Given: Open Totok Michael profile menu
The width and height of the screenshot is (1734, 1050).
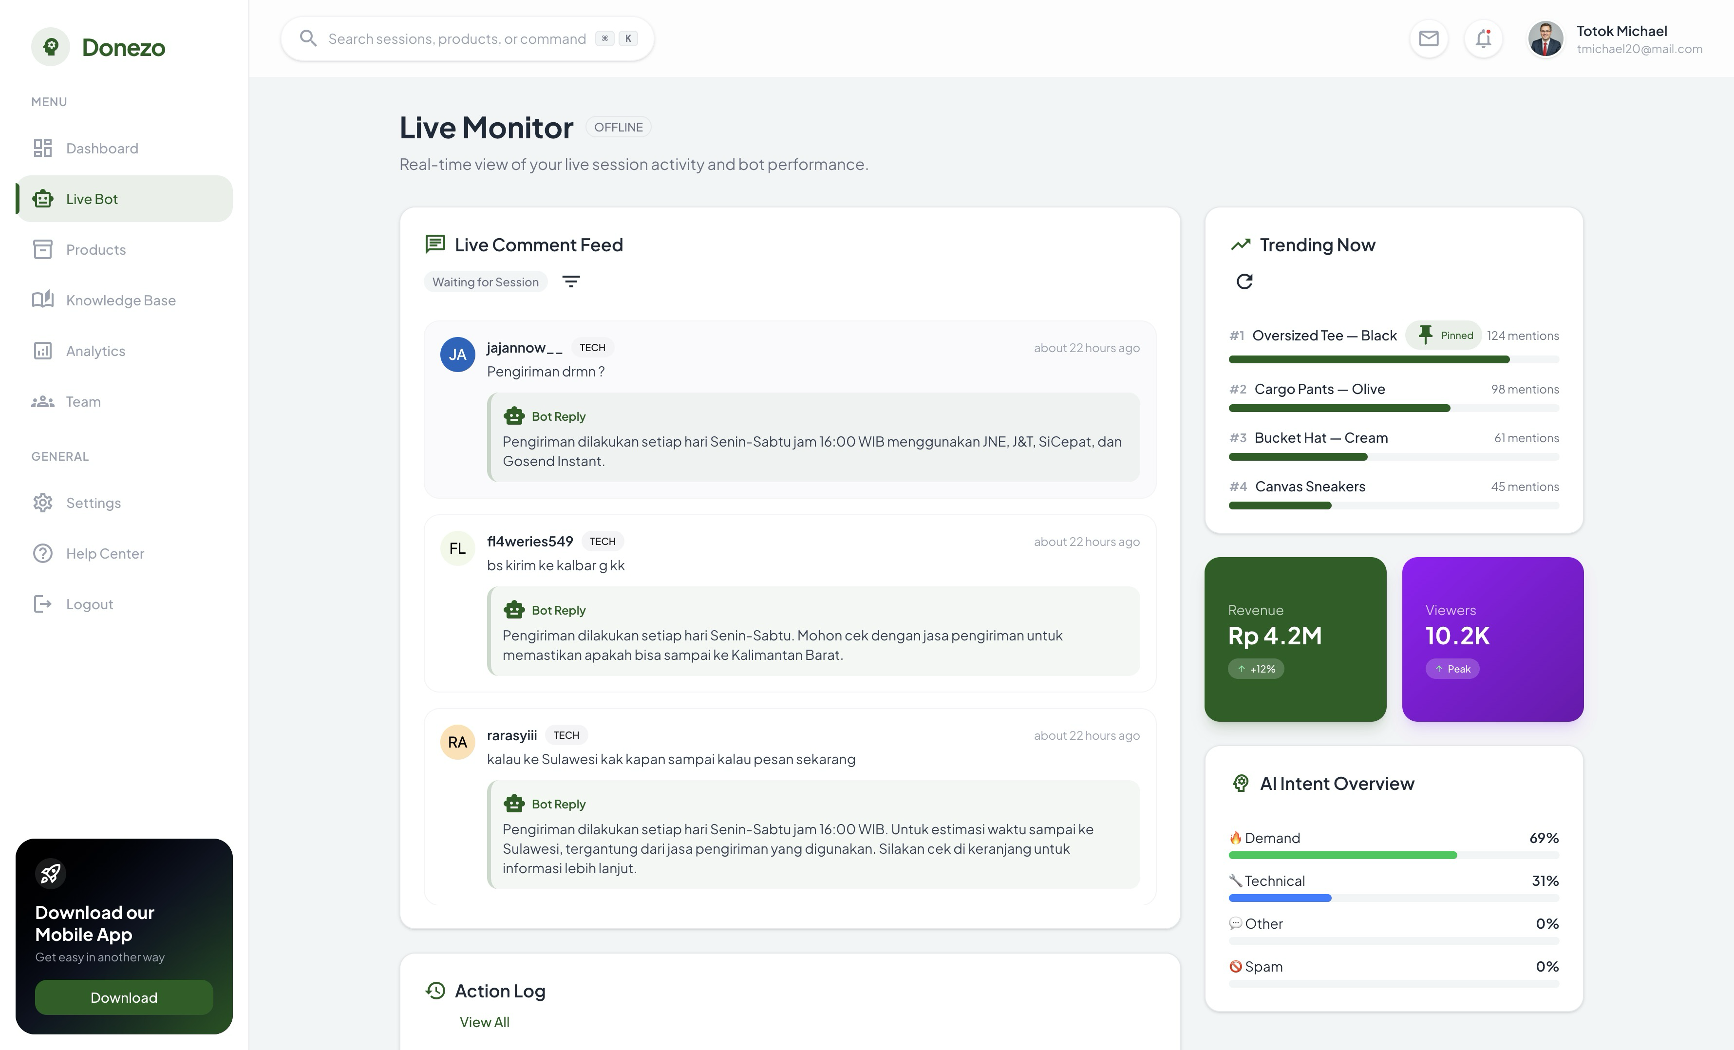Looking at the screenshot, I should [1614, 39].
